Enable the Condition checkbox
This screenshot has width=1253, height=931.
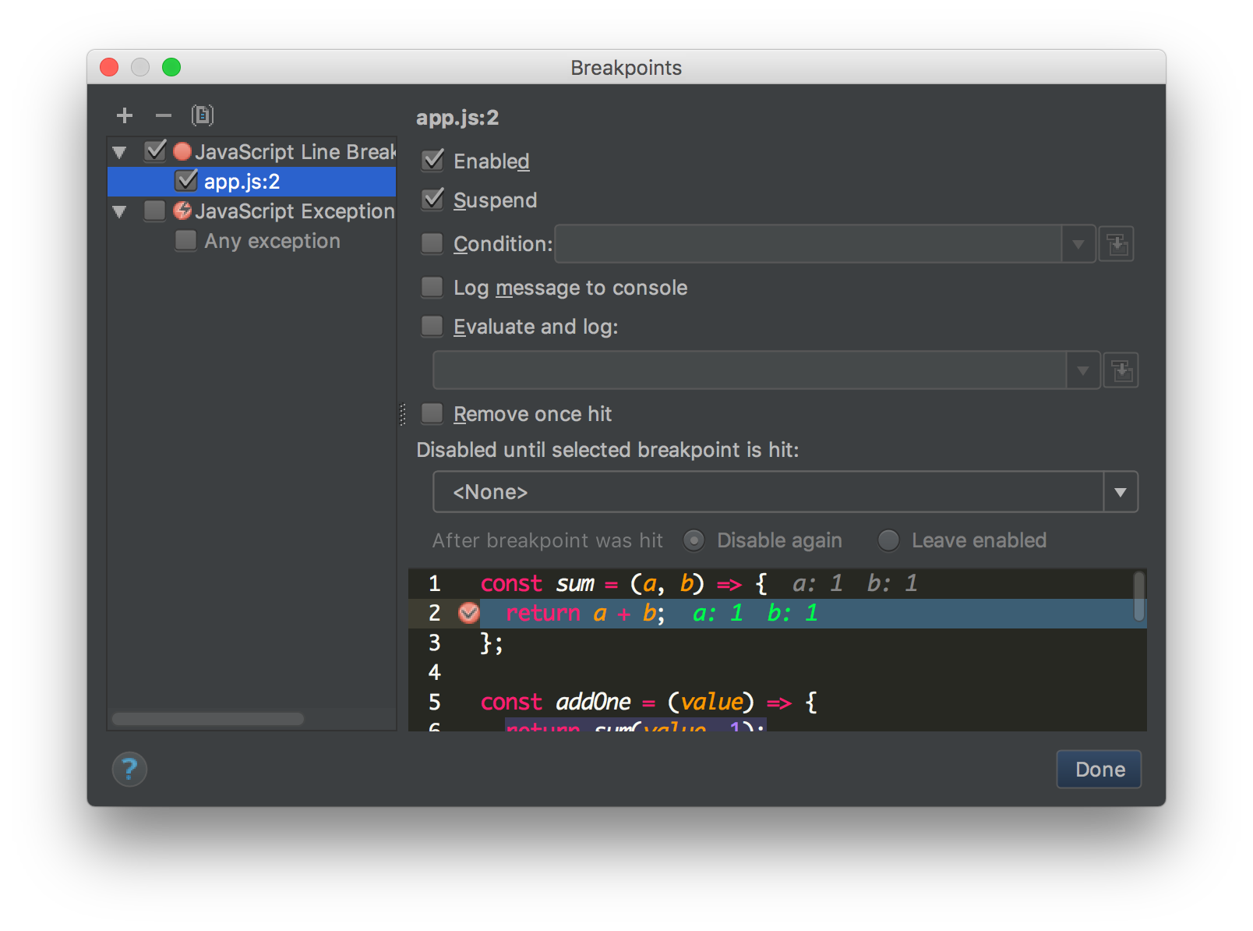coord(432,243)
